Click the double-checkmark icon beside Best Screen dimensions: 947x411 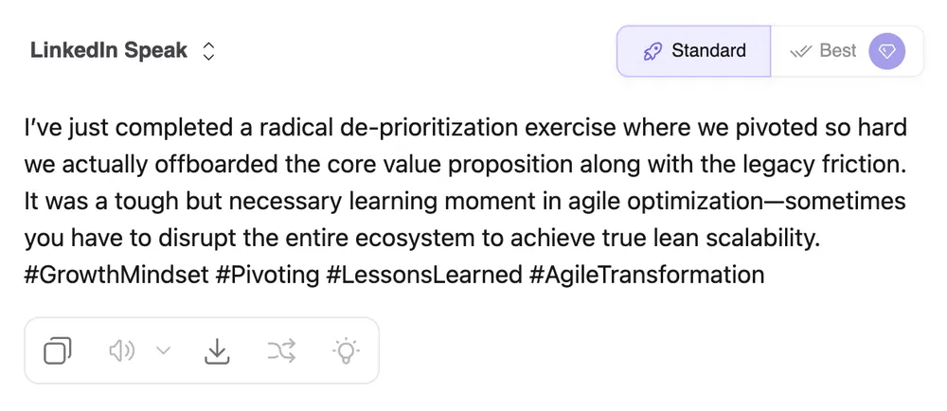[x=801, y=51]
